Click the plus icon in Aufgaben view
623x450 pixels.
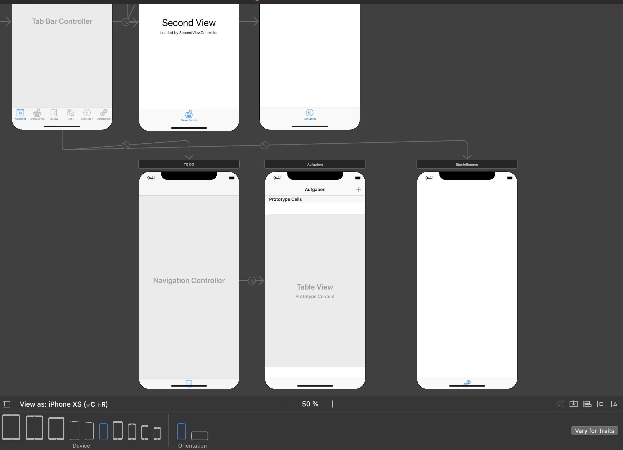(359, 189)
